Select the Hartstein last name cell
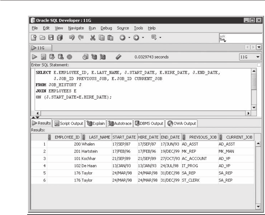The image size is (265, 215). [x=97, y=151]
